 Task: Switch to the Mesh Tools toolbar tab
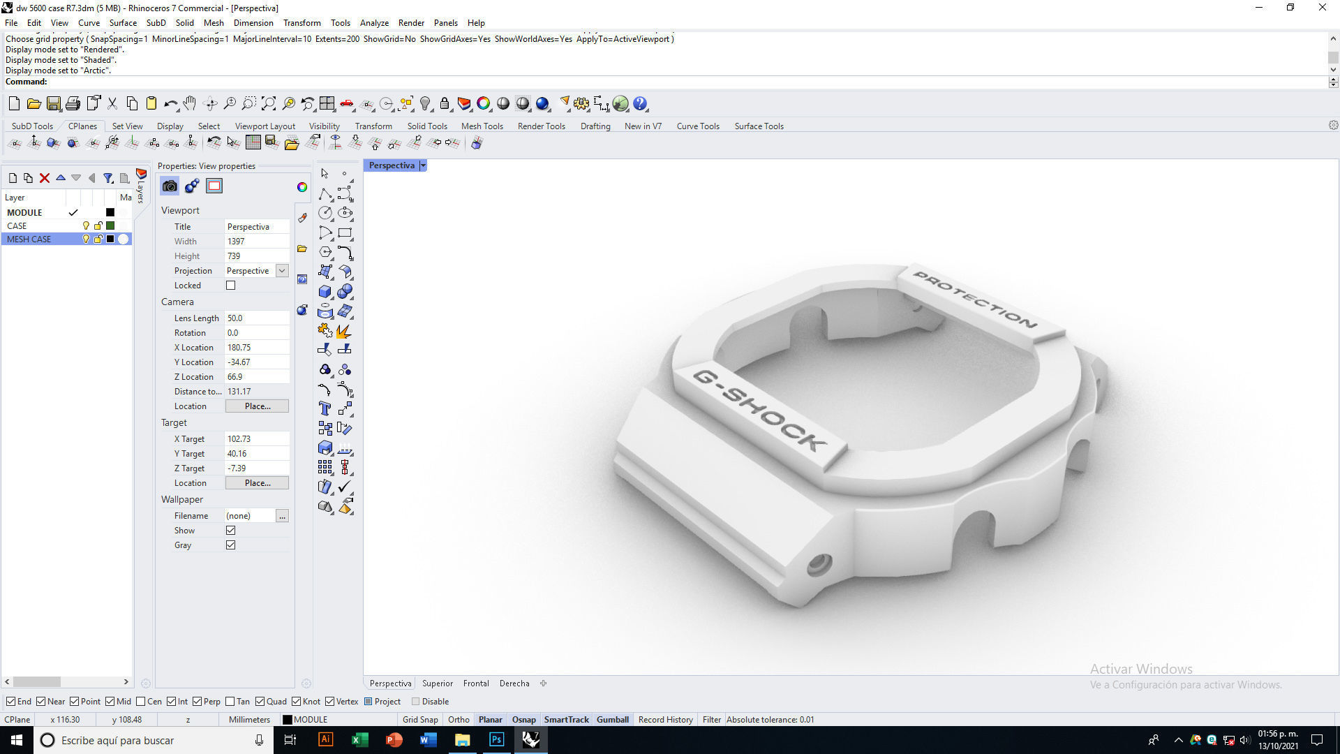click(482, 126)
